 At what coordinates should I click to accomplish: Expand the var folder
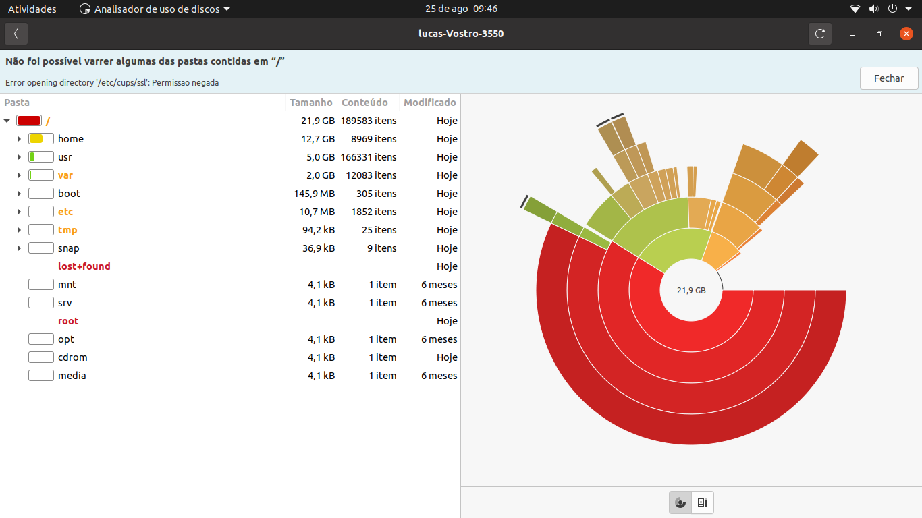[x=19, y=175]
